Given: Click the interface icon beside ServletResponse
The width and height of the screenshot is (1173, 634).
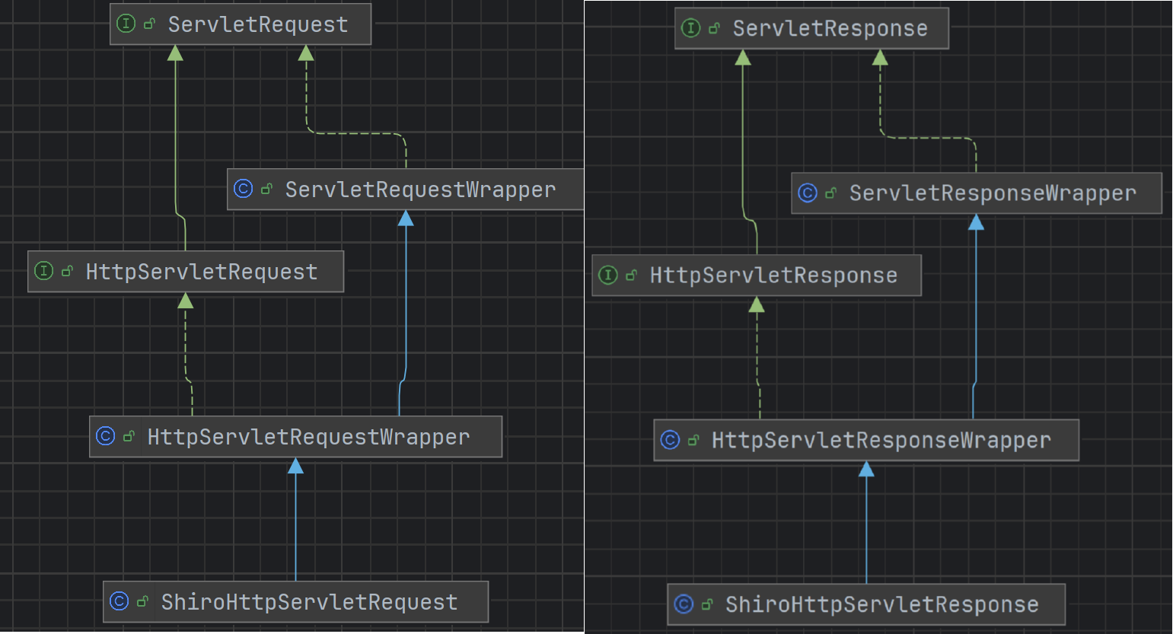Looking at the screenshot, I should click(x=690, y=28).
